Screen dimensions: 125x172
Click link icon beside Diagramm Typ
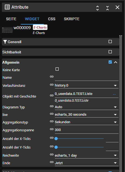52,106
